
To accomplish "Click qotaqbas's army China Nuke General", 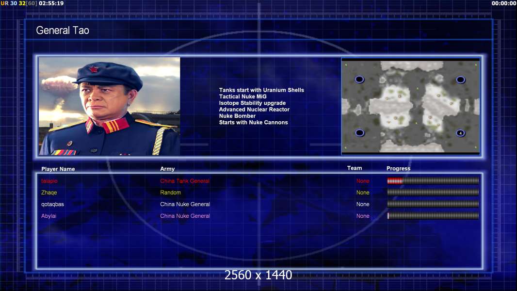I will (x=185, y=204).
